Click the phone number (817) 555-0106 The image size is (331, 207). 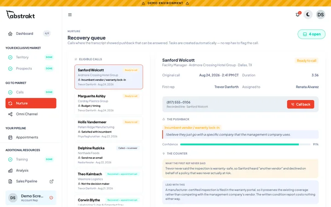click(178, 102)
